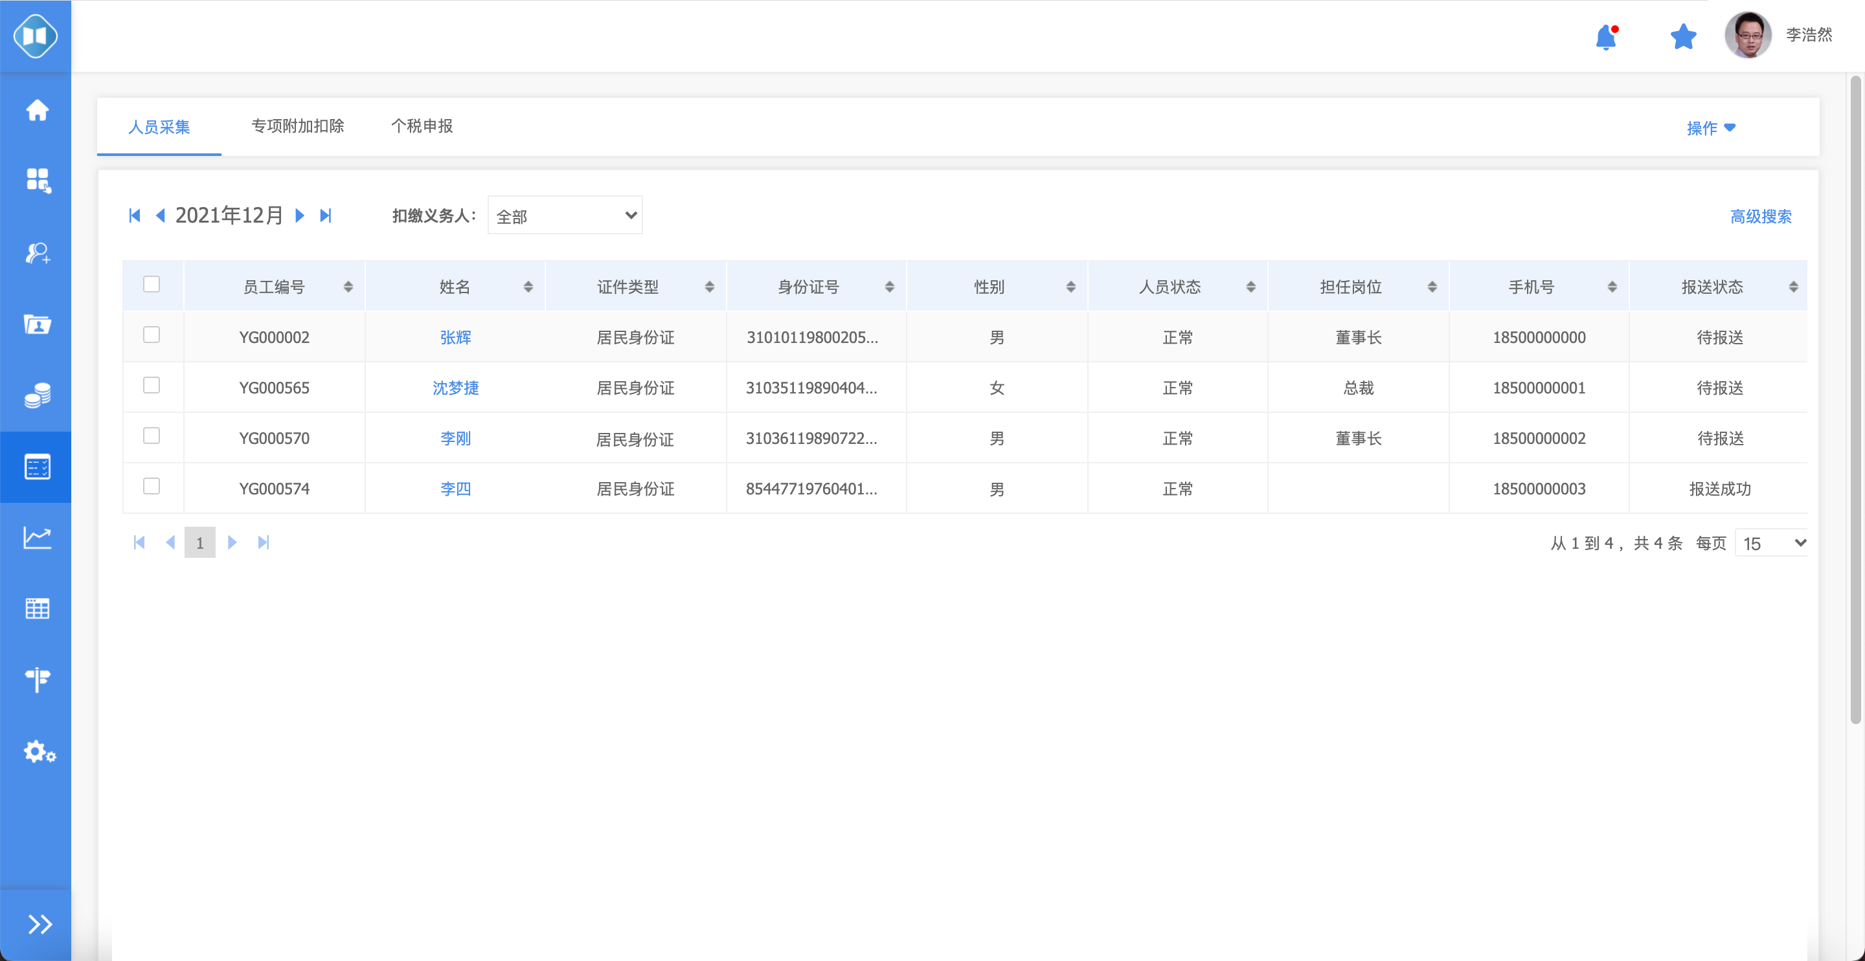Check the select-all header checkbox
Screen dimensions: 1865x961
click(x=152, y=284)
